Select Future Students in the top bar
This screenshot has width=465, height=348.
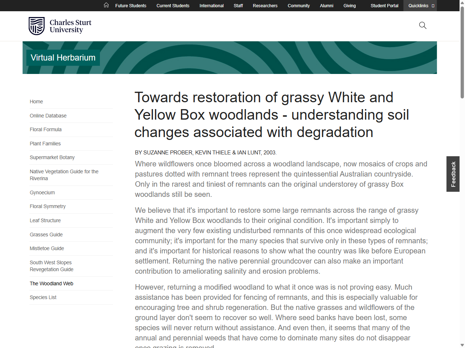130,6
